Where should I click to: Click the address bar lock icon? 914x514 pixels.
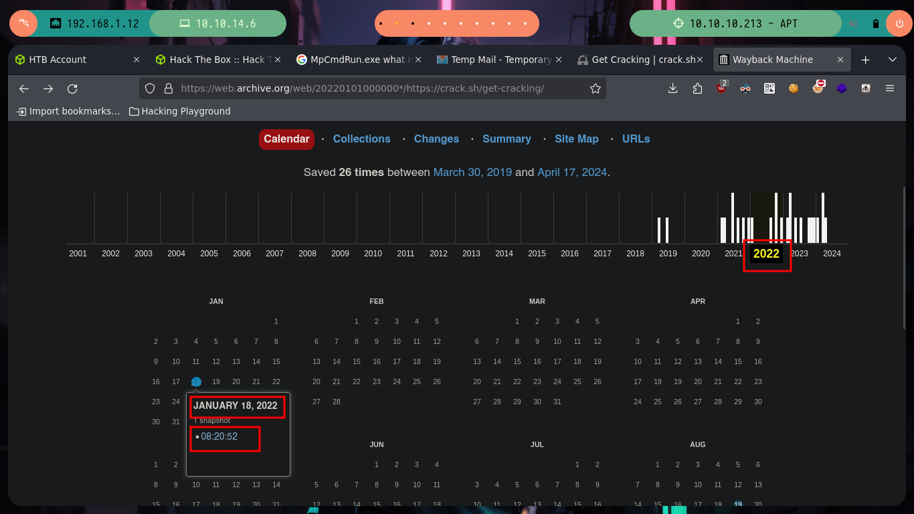pos(169,88)
